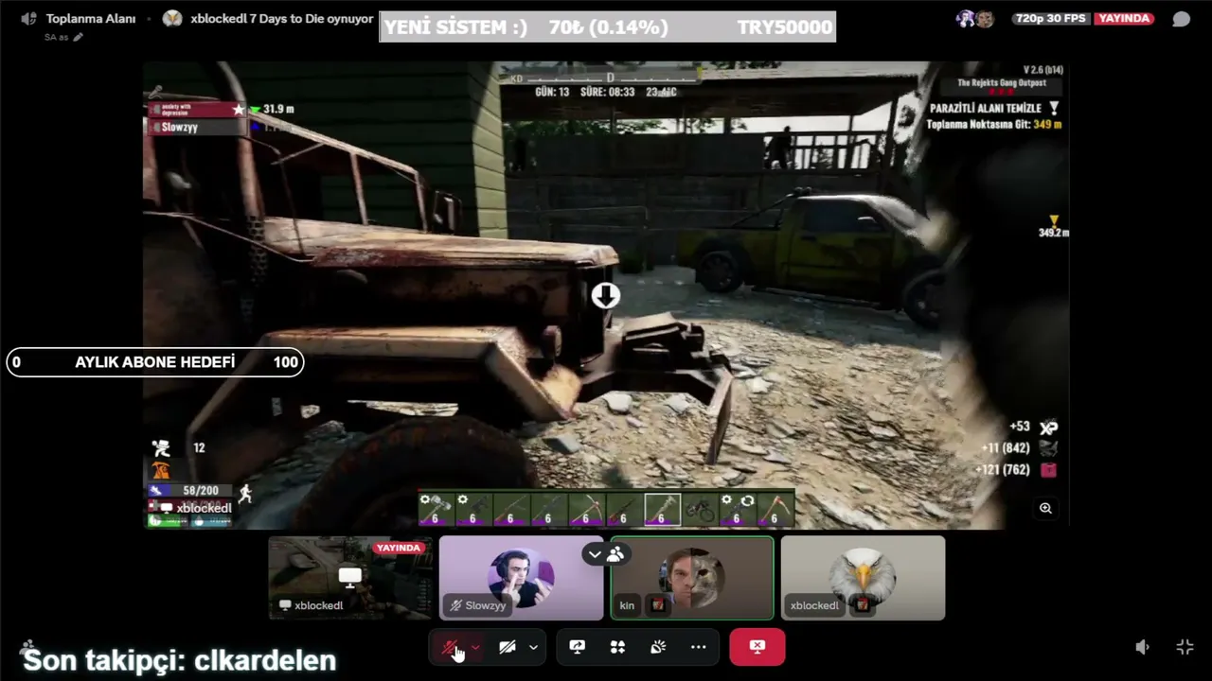Click the highlighted selected hotbar slot
The width and height of the screenshot is (1212, 681).
[662, 509]
